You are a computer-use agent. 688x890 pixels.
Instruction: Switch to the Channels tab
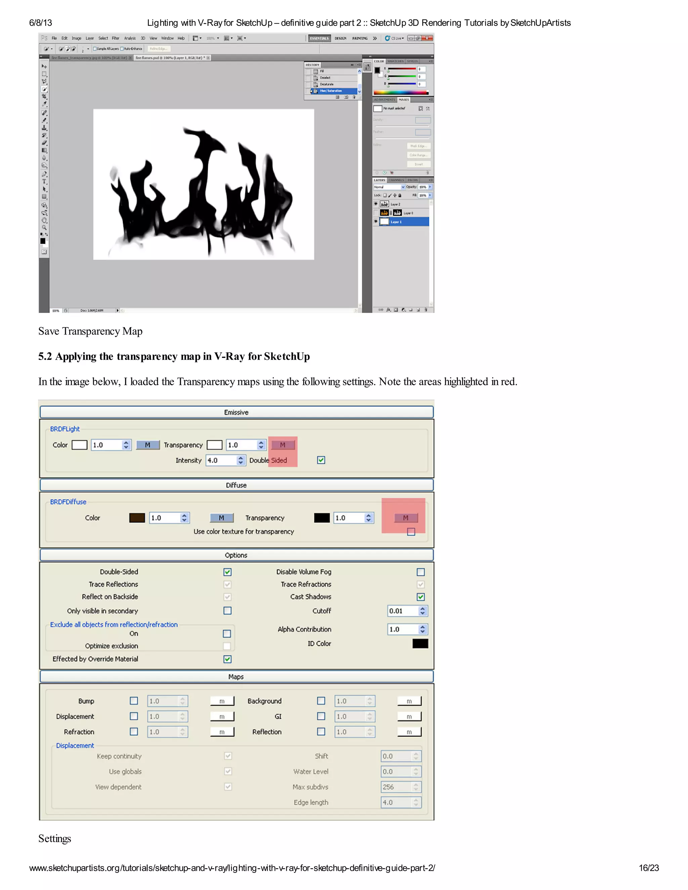pyautogui.click(x=396, y=180)
